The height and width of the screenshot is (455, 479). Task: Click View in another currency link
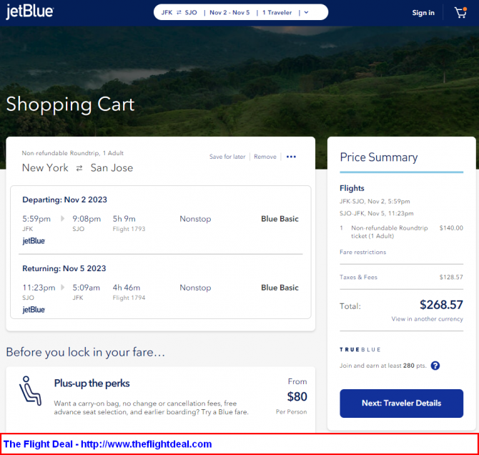tap(427, 319)
